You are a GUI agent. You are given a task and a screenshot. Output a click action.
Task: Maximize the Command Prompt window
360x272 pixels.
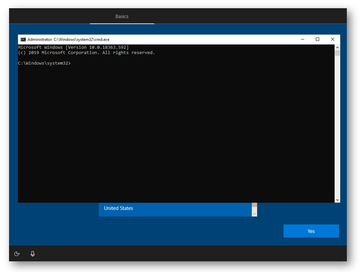coord(317,39)
